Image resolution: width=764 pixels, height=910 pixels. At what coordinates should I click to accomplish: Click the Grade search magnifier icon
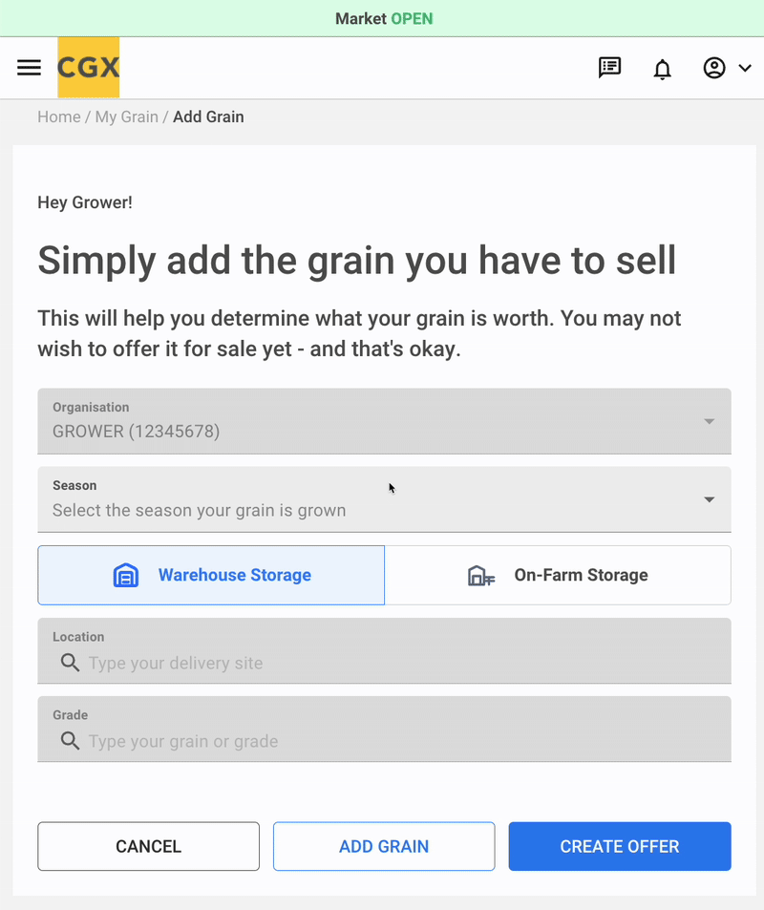tap(70, 741)
